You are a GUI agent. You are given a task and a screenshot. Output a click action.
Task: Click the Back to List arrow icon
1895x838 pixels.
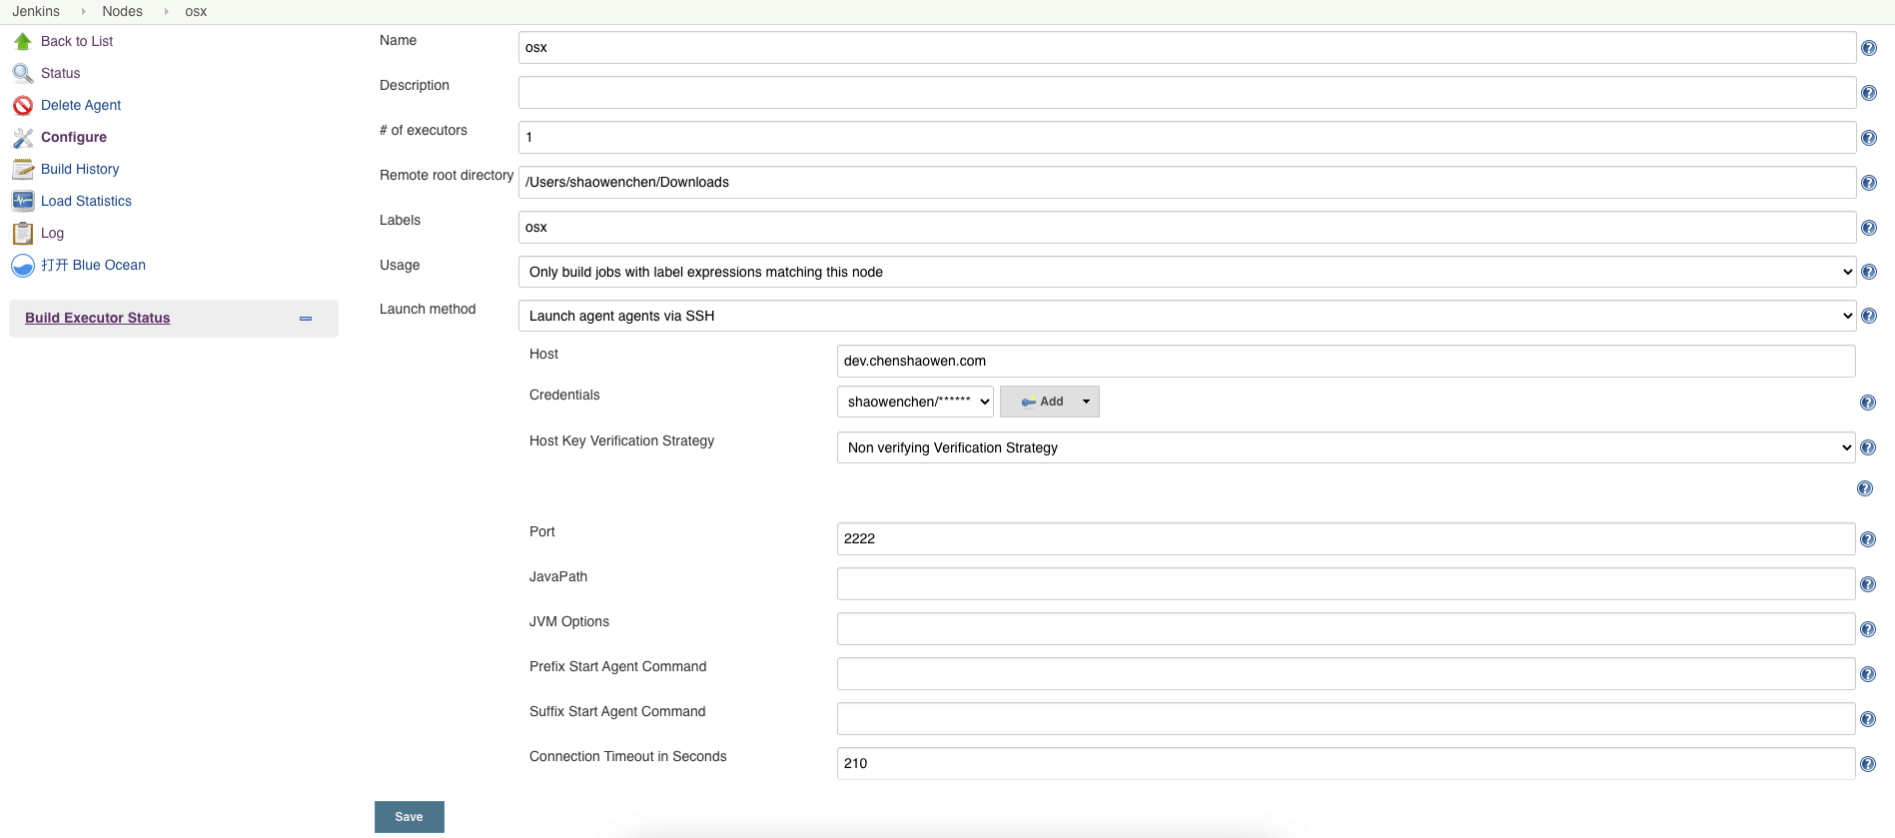pyautogui.click(x=22, y=41)
